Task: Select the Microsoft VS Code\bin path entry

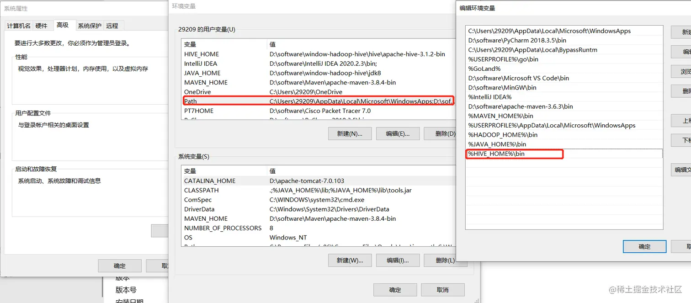Action: coord(564,78)
